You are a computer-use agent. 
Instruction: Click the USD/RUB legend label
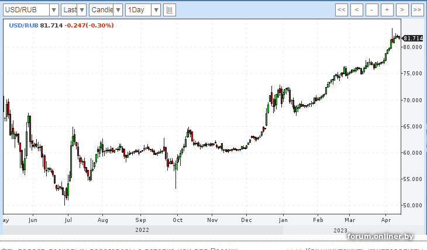[x=23, y=25]
